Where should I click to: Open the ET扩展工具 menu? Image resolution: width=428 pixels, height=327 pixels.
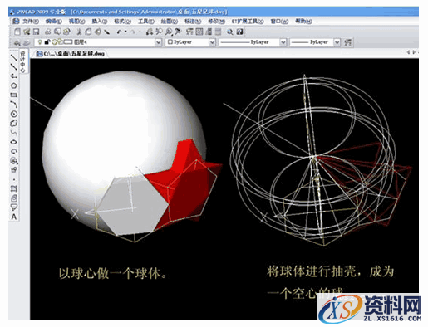click(248, 22)
